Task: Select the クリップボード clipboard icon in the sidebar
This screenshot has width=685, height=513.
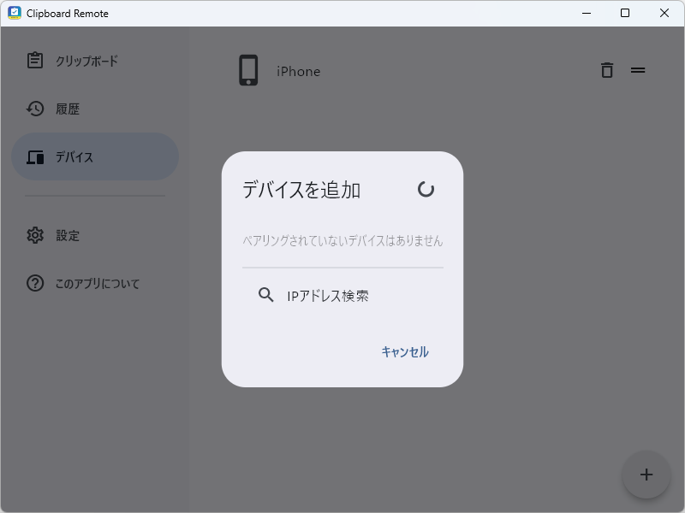Action: [x=34, y=61]
